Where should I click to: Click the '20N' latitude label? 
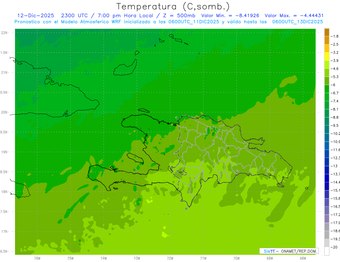[5, 112]
